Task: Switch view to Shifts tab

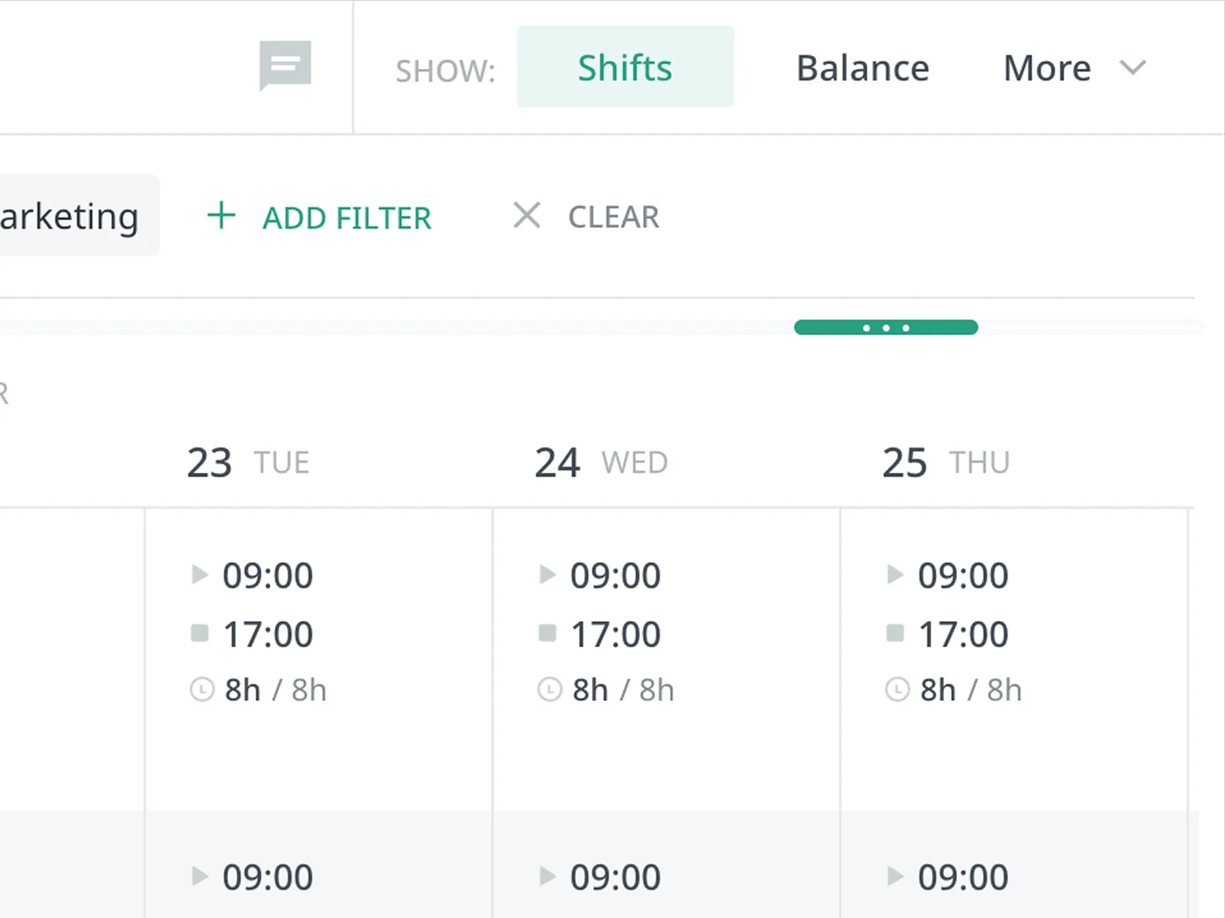Action: [x=625, y=67]
